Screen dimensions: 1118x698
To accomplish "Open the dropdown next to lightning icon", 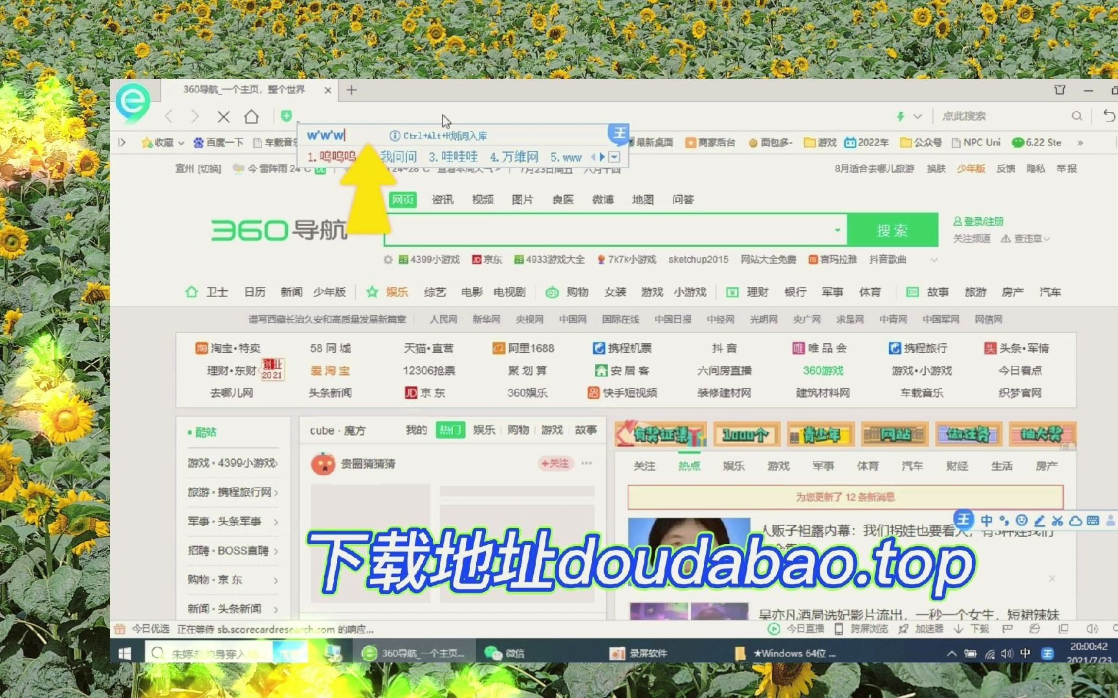I will point(917,116).
